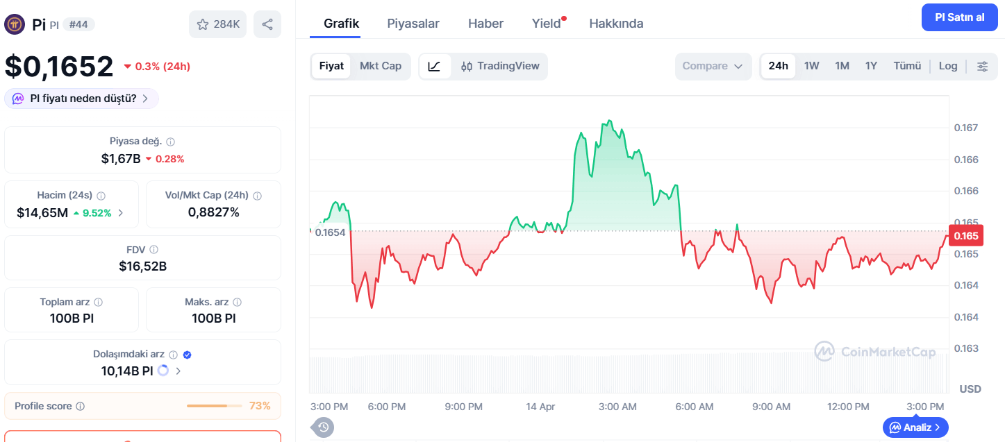Toggle the Log scale on the chart
The height and width of the screenshot is (442, 1005).
pos(947,66)
